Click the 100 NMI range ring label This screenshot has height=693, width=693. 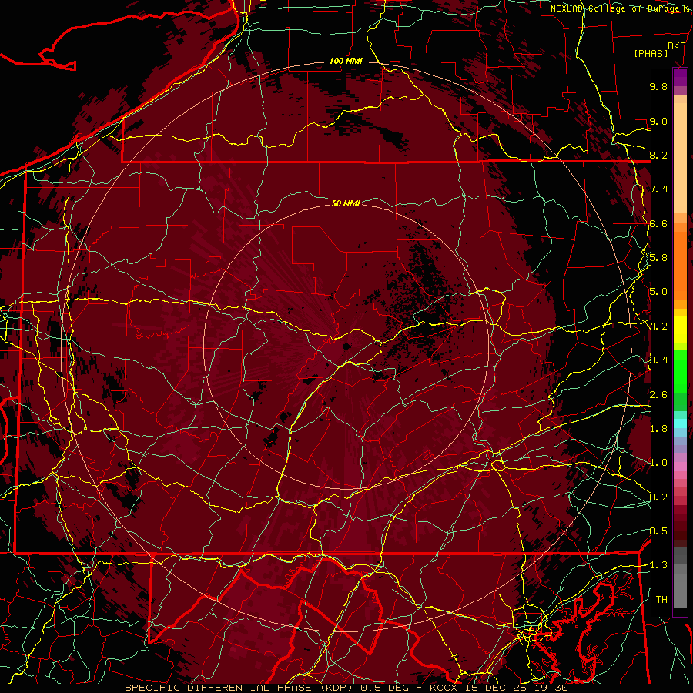pos(346,61)
